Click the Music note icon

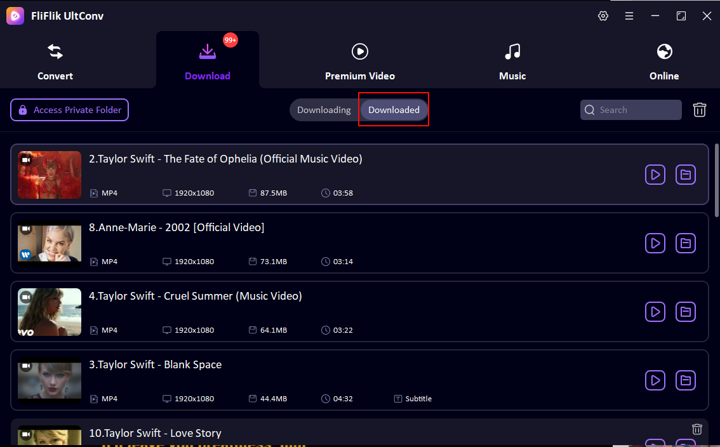click(512, 51)
